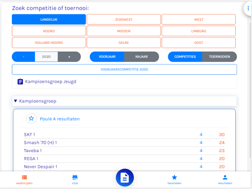Open the wedstrijden list icon

click(24, 177)
